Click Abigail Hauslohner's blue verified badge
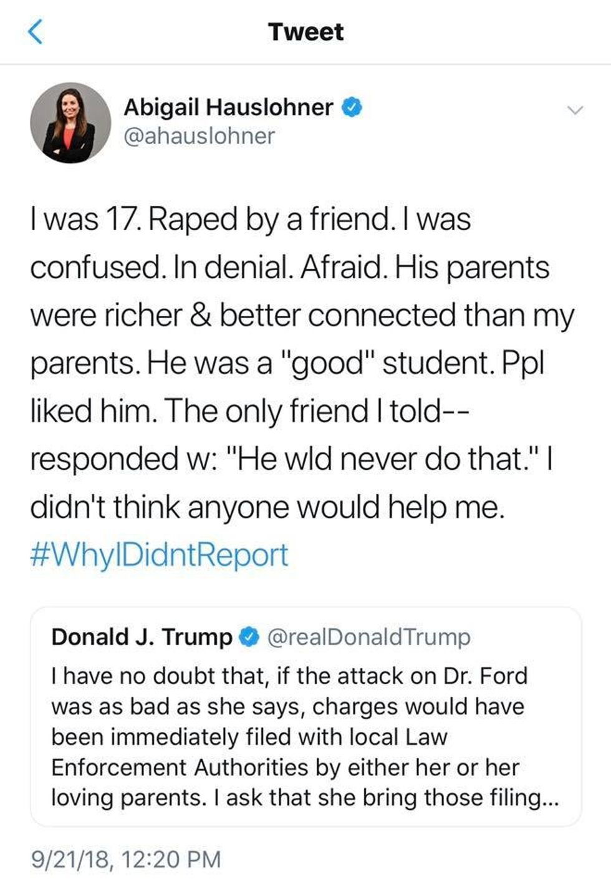 coord(352,107)
